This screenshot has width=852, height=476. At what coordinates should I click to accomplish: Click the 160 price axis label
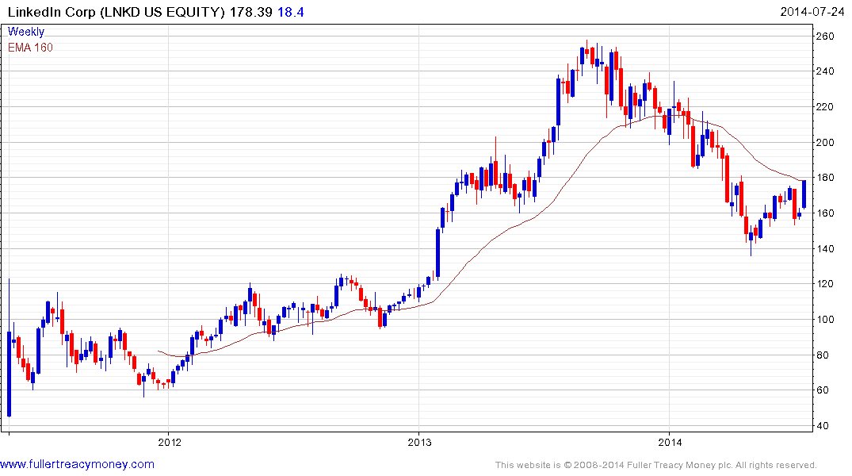(x=825, y=213)
